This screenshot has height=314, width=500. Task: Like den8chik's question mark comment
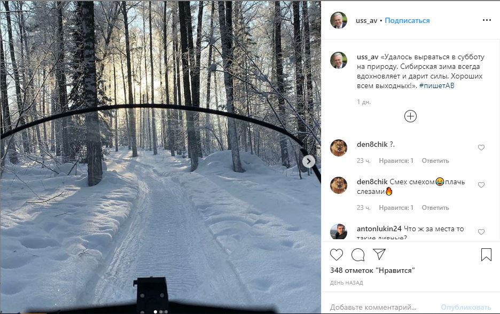tap(481, 148)
